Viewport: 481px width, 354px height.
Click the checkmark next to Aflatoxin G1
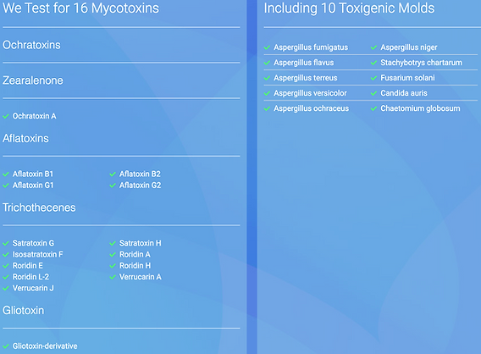click(6, 185)
